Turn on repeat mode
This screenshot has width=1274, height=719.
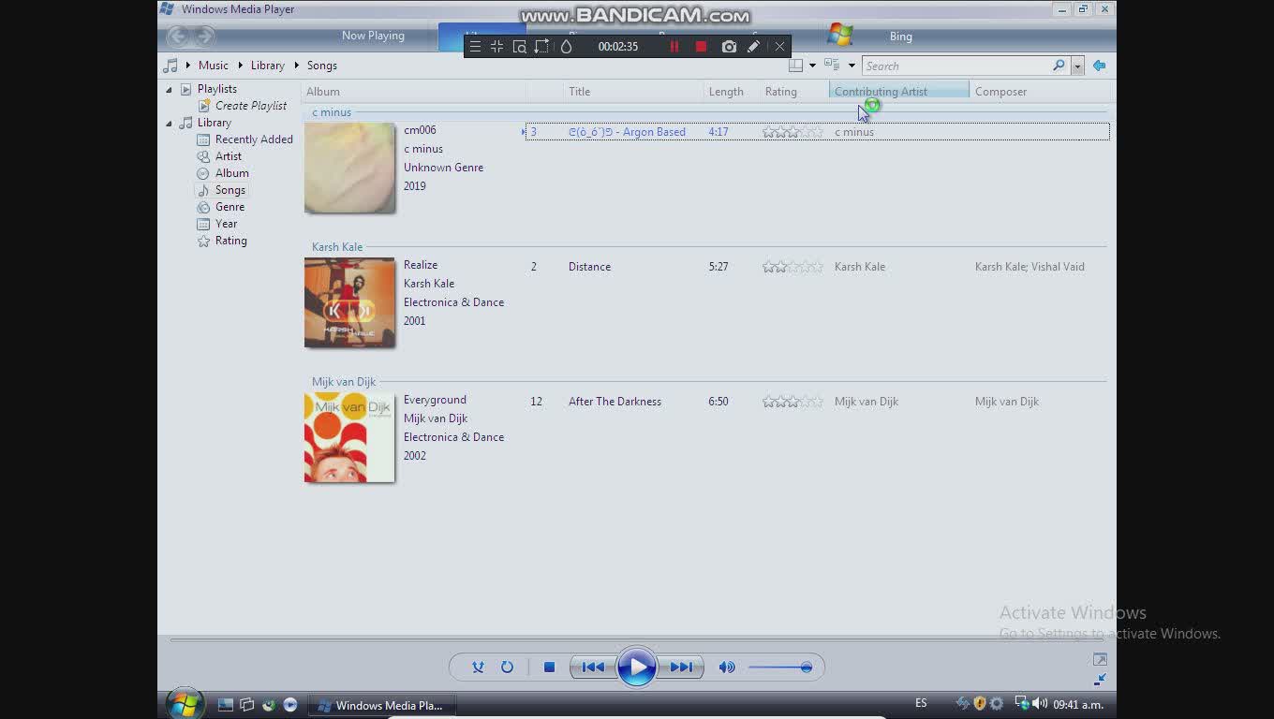pos(507,667)
